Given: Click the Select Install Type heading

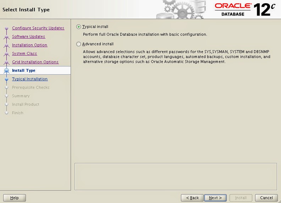Looking at the screenshot, I should click(x=26, y=10).
